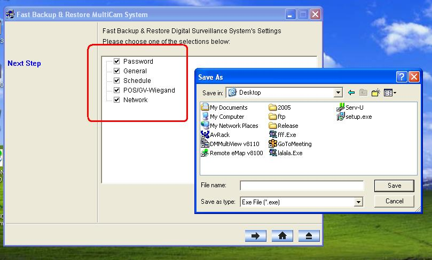
Task: Select the ftp folder
Action: [277, 116]
